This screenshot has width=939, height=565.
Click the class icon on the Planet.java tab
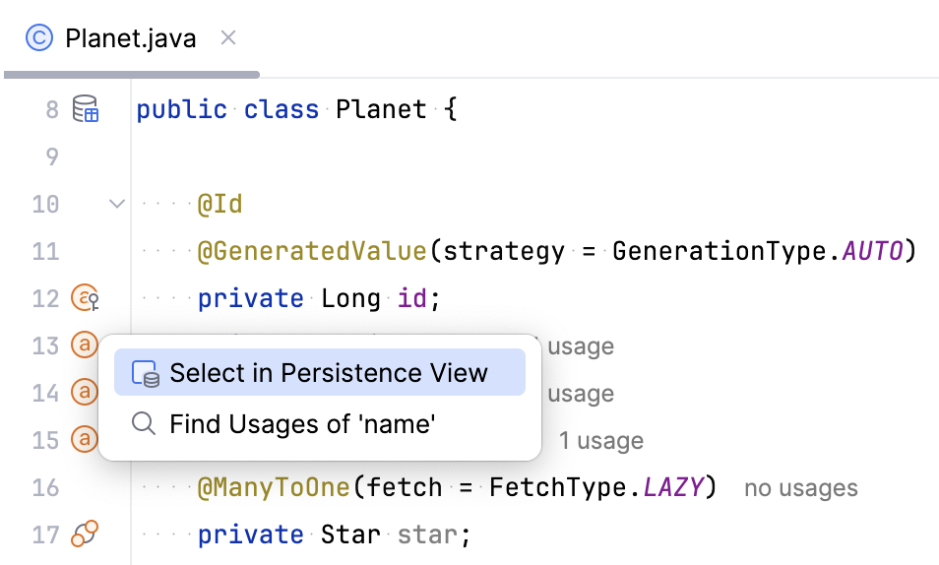click(39, 38)
